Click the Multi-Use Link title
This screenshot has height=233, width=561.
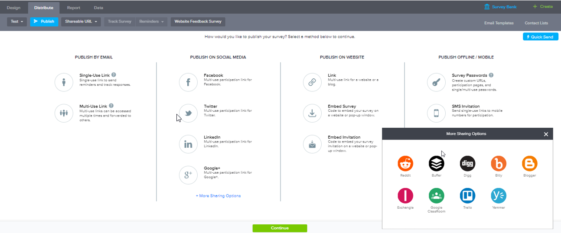93,106
